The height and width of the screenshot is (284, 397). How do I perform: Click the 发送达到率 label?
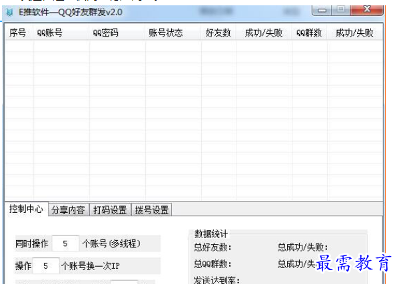pyautogui.click(x=216, y=280)
